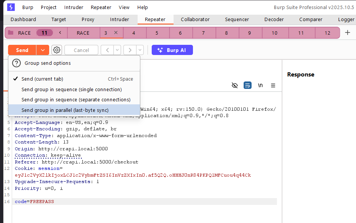Click the Content-Length: 13 header line
Screen dimensions: 356x223
(42, 142)
